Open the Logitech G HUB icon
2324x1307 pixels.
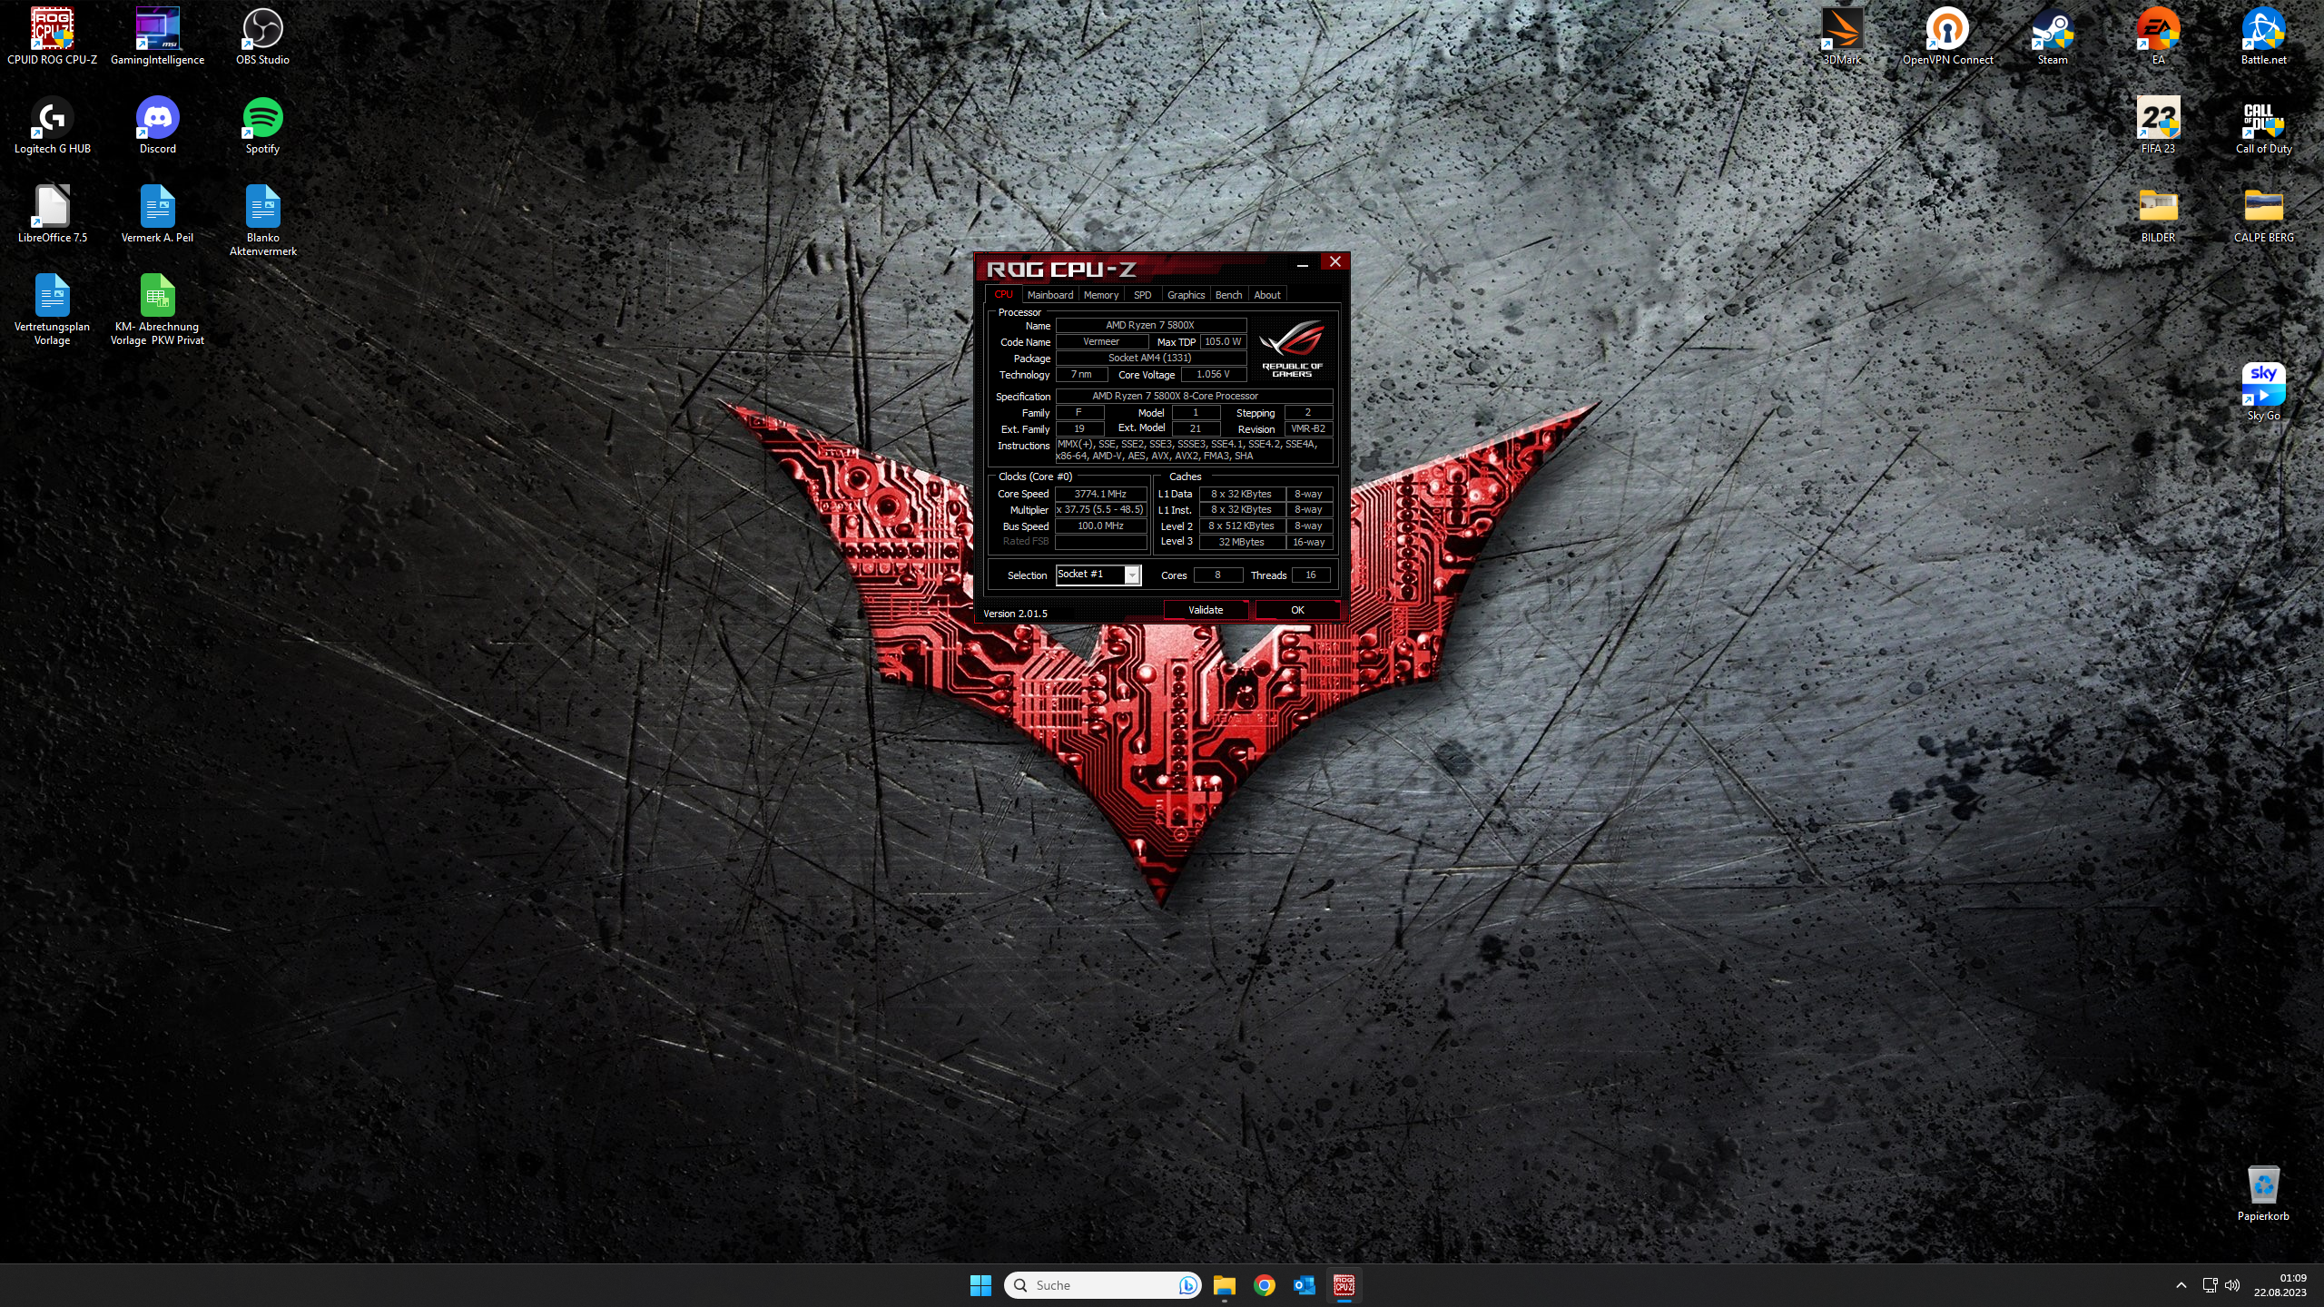pos(52,119)
